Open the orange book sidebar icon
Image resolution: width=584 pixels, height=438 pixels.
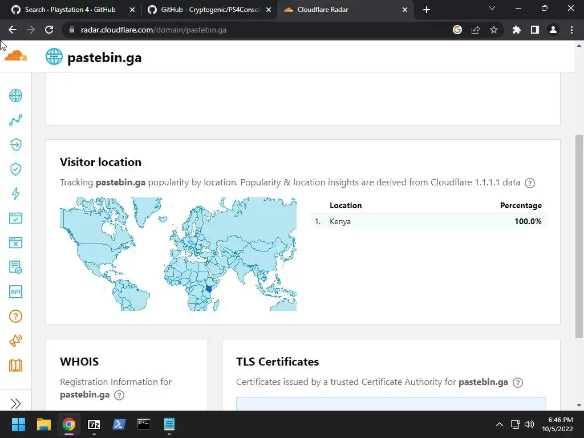(15, 366)
